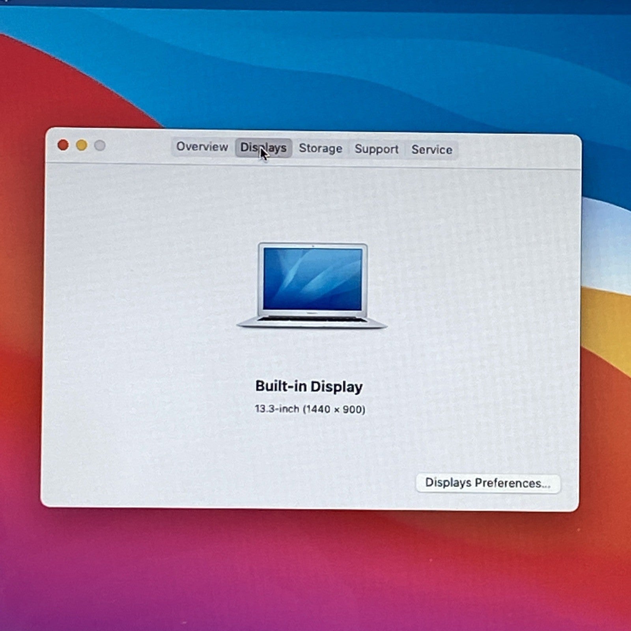Click the Built-in Display label

click(x=309, y=386)
